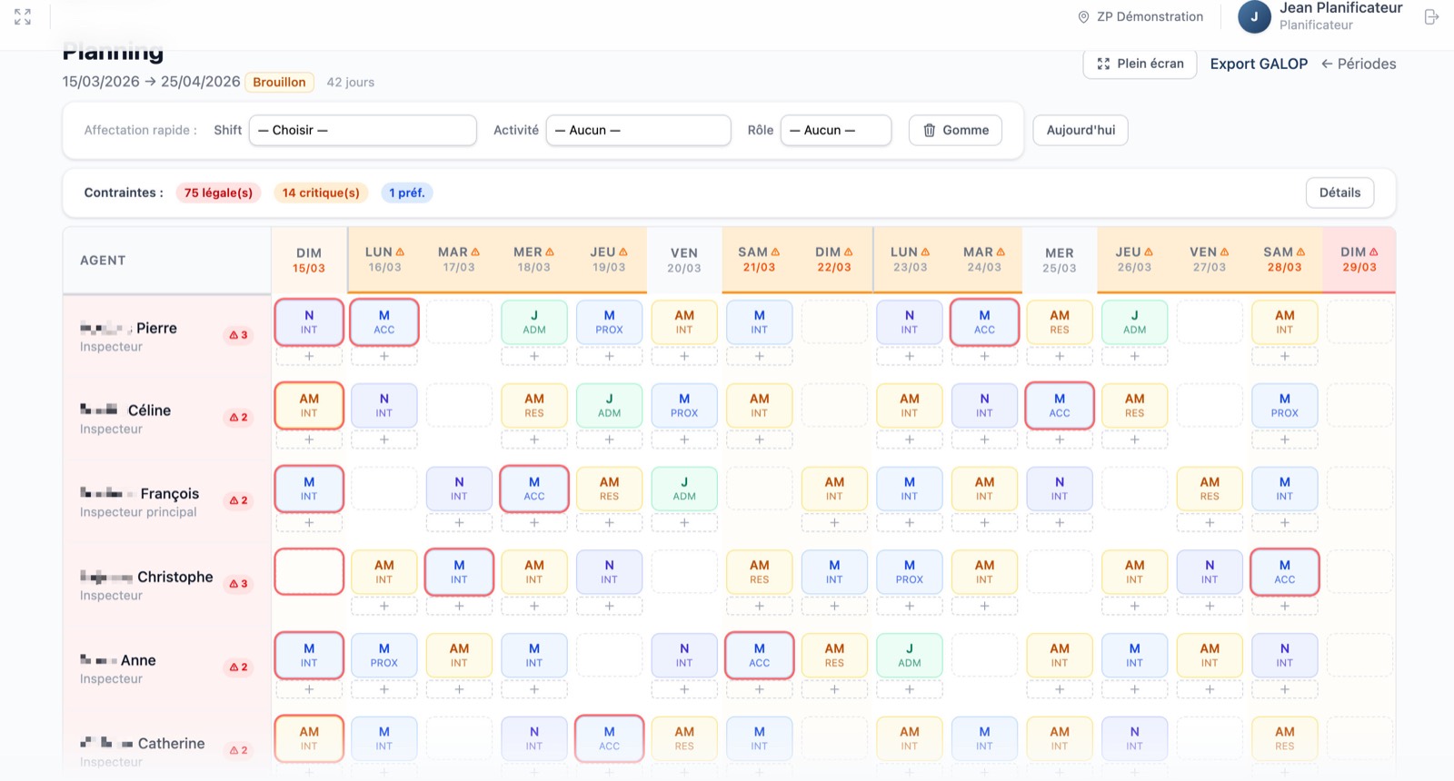Click the plus under François's 17/03 shift
Screen dimensions: 1454x781
click(459, 523)
